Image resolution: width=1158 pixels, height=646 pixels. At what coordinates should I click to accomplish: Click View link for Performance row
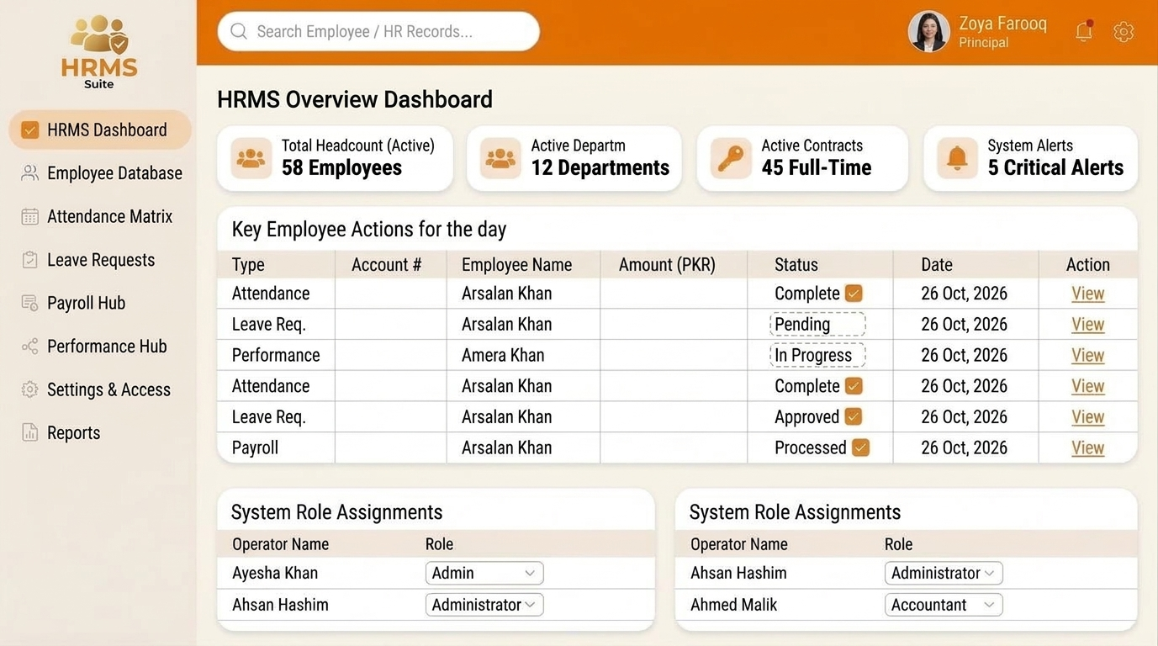pos(1087,355)
